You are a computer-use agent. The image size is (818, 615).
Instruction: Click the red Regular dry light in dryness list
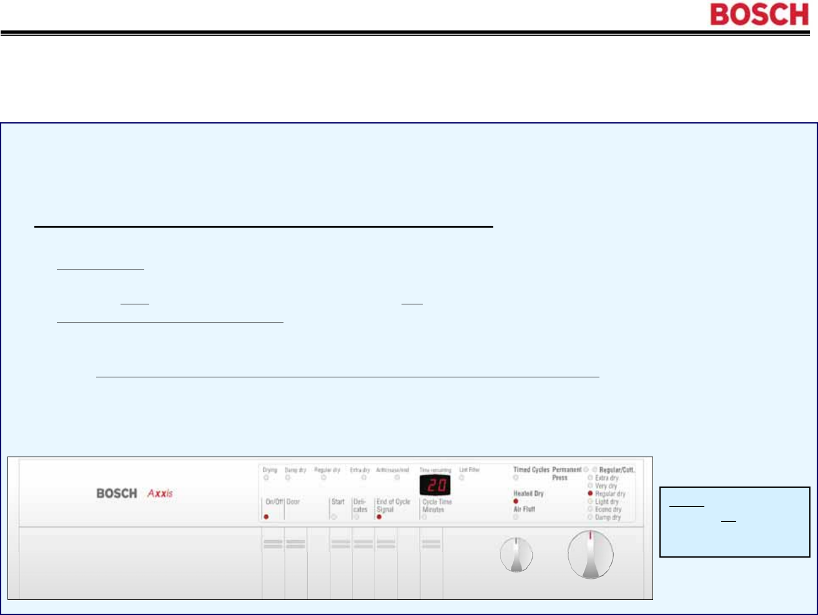tap(590, 493)
